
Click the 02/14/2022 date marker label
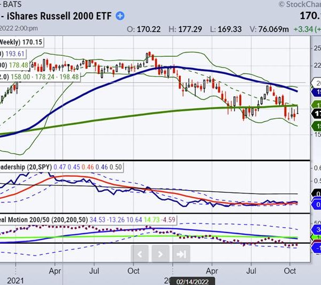pos(192,281)
